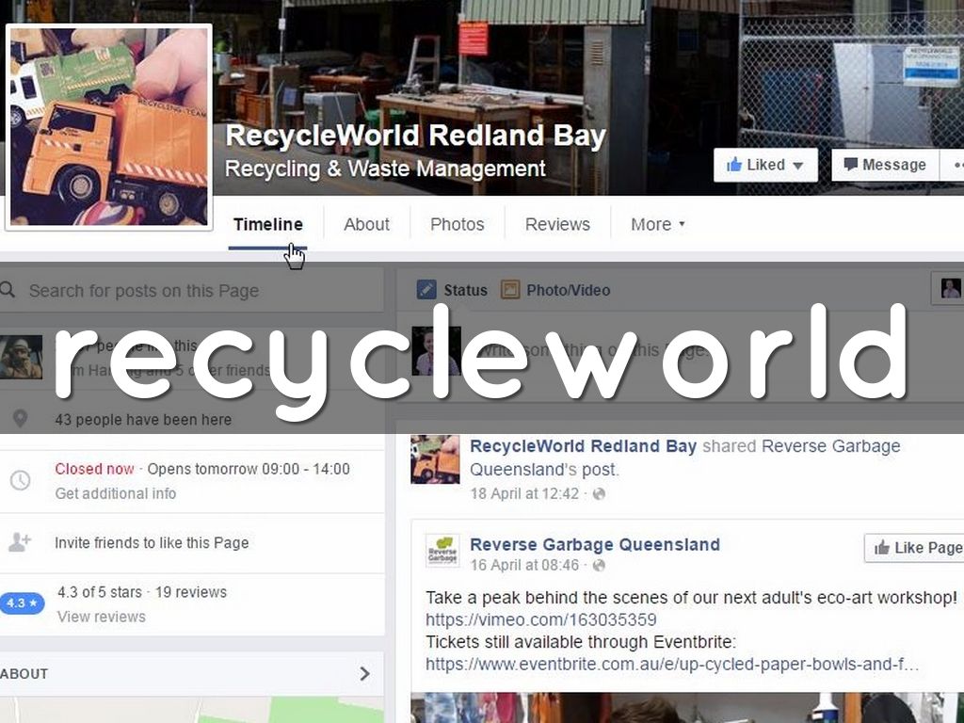Click the 4.3 star rating badge
The width and height of the screenshot is (964, 723).
click(21, 602)
